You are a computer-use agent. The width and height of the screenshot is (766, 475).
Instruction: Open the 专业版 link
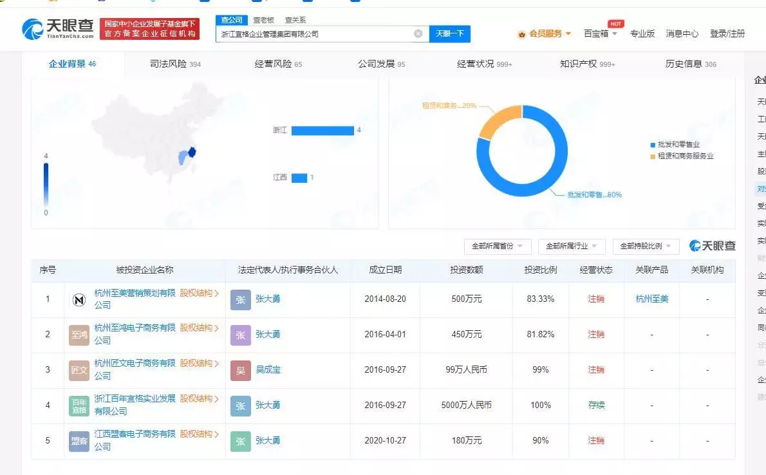(x=642, y=33)
